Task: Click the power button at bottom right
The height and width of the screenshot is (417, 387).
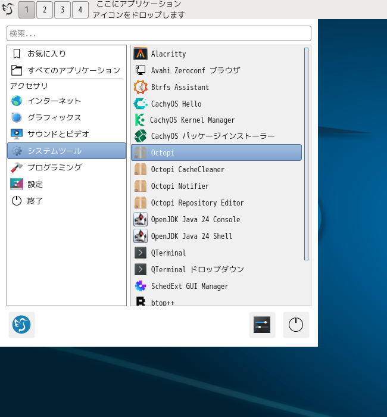Action: coord(296,325)
